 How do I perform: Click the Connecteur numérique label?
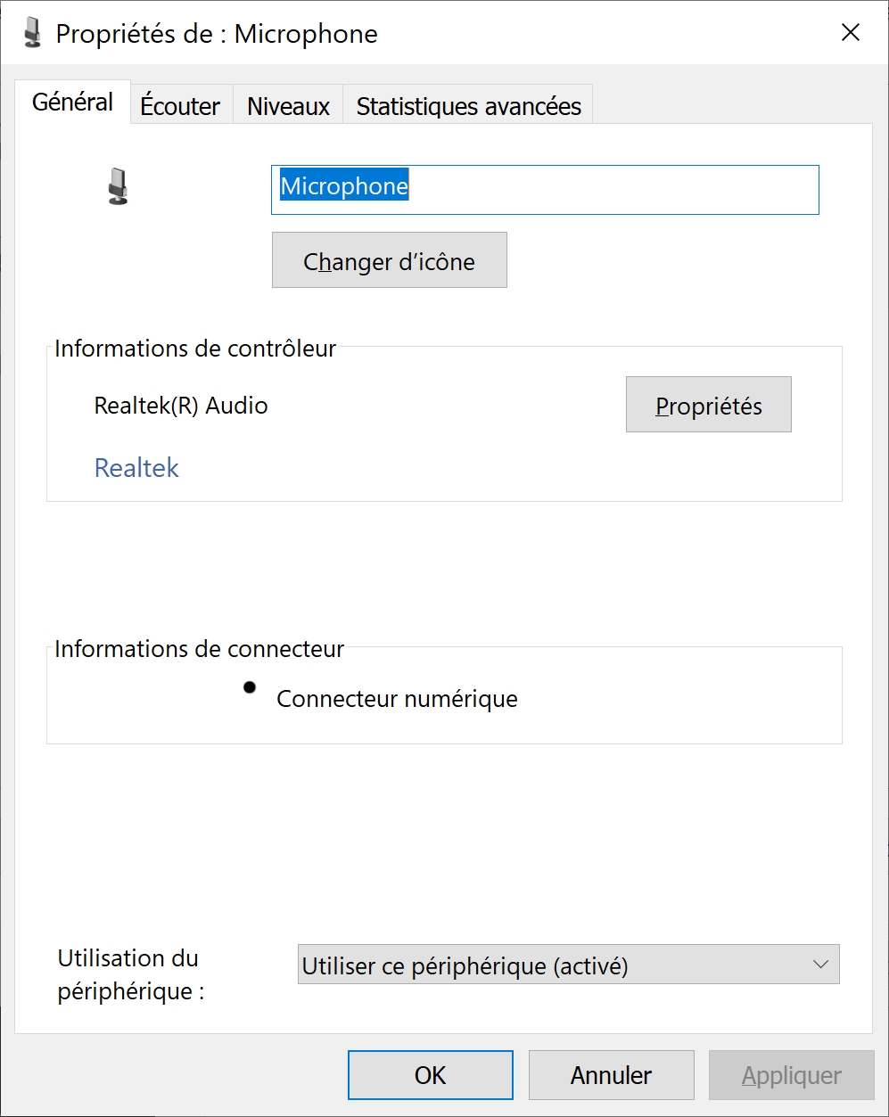[x=397, y=698]
